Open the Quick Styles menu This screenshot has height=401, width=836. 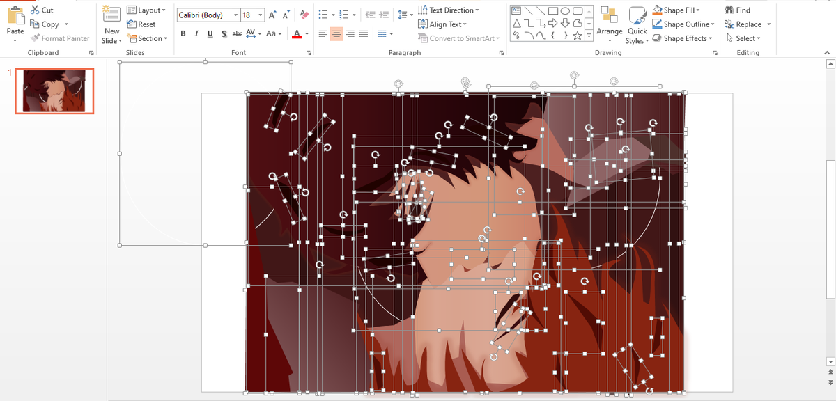[637, 26]
